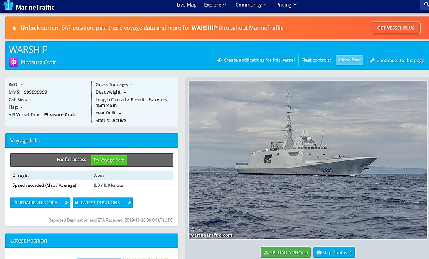Select the MMSI value 999999999
Viewport: 429px width, 259px height.
tap(36, 92)
